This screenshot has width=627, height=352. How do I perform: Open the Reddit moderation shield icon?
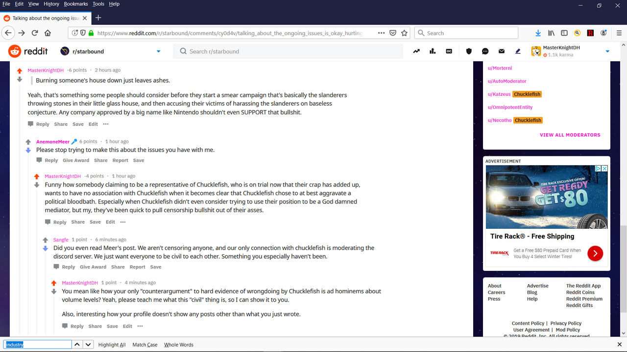click(x=469, y=51)
